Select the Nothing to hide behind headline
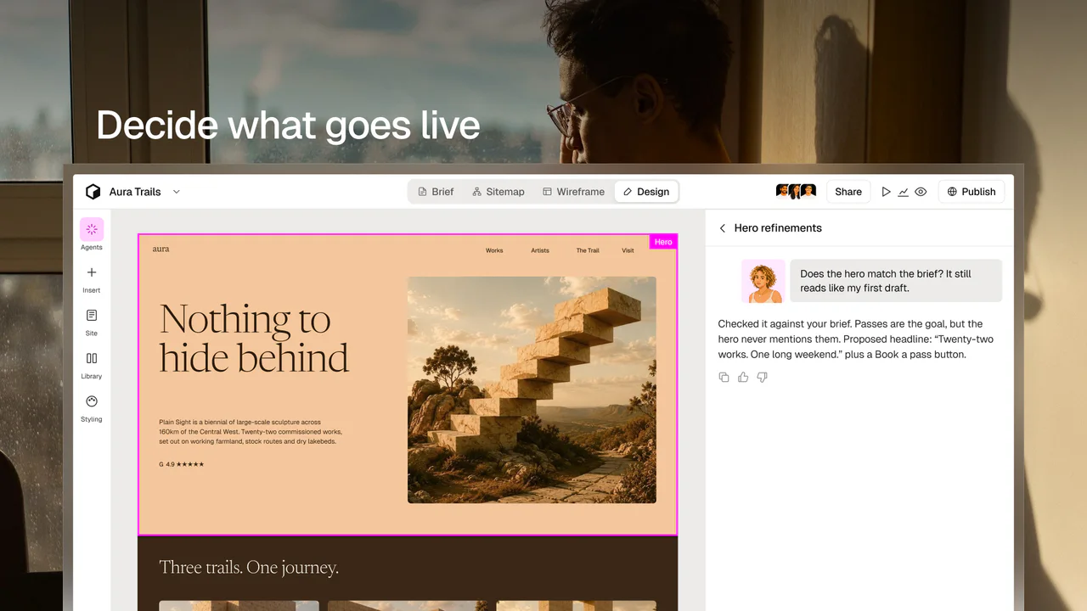The height and width of the screenshot is (611, 1087). (x=254, y=339)
